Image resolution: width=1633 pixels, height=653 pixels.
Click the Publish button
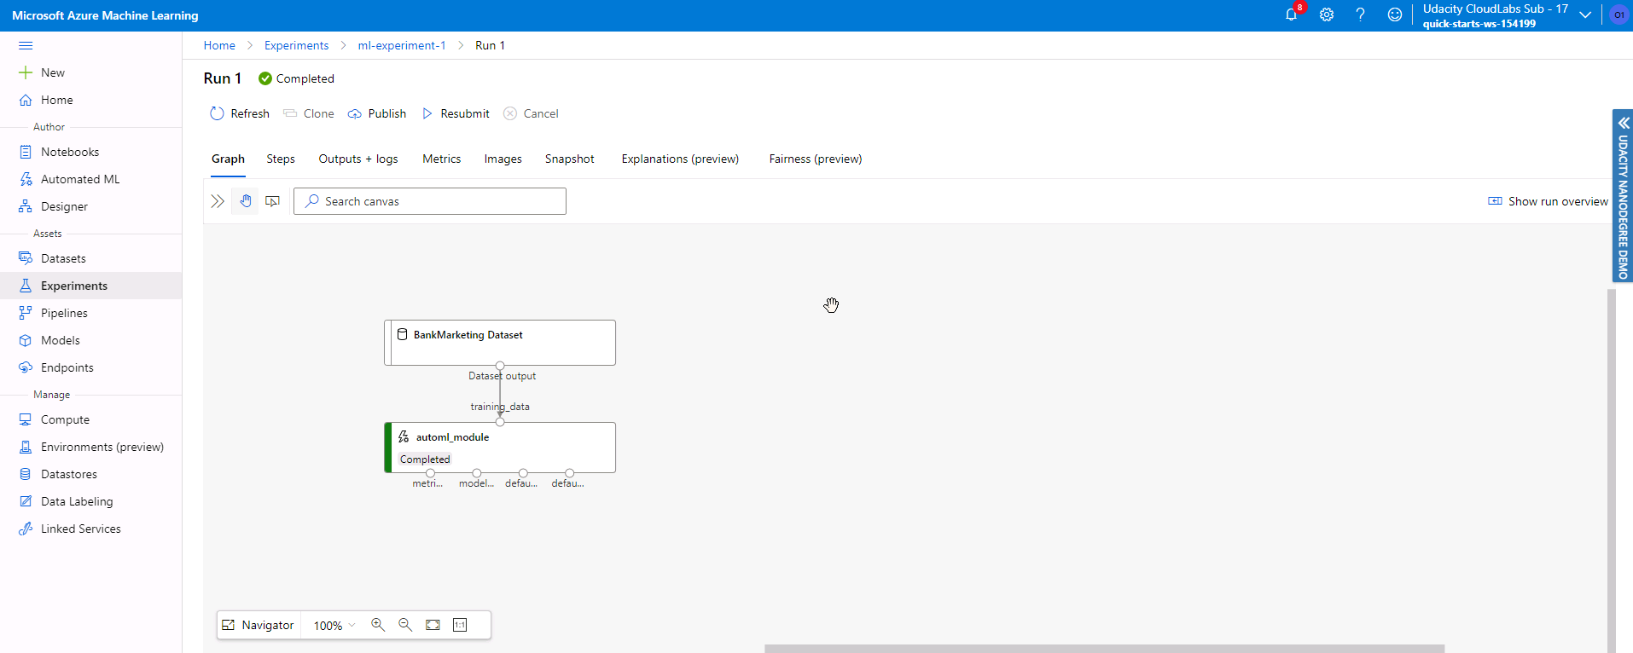coord(377,113)
